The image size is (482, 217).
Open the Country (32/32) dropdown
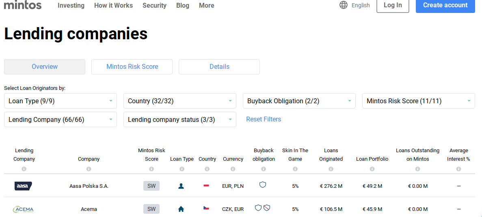click(x=180, y=101)
